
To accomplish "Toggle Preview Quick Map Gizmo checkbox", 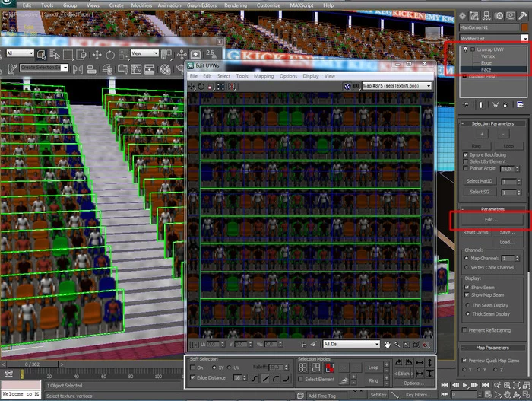I will click(464, 360).
